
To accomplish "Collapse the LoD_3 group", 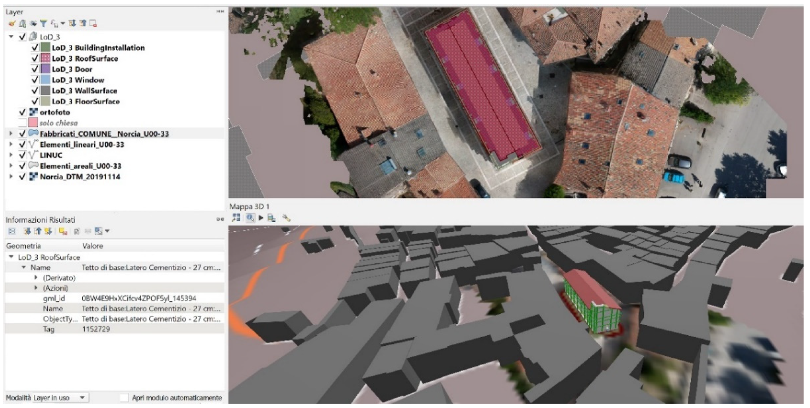I will pos(11,37).
